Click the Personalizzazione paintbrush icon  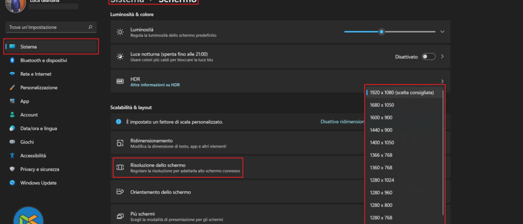click(12, 87)
